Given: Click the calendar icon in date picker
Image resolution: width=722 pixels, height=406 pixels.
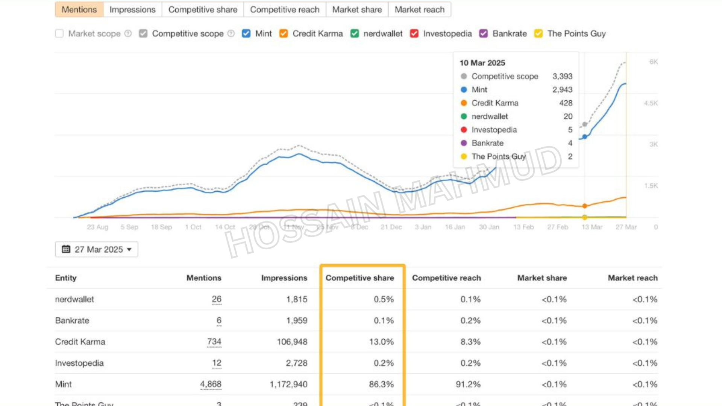Looking at the screenshot, I should (66, 249).
